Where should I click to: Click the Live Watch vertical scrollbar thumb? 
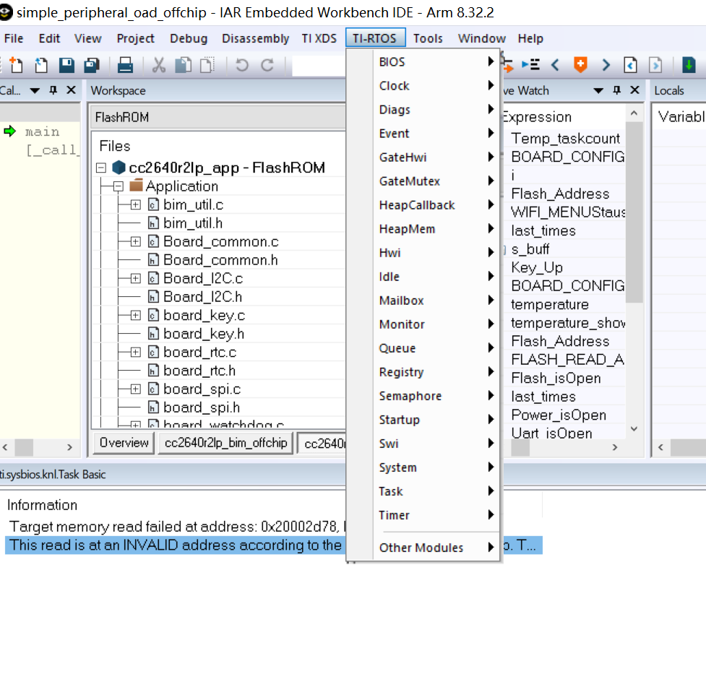pos(634,212)
